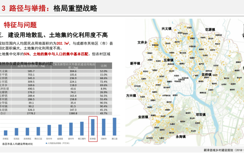This screenshot has width=244, height=154.
Task: Click table cell 15.0%
Action: 104,75
